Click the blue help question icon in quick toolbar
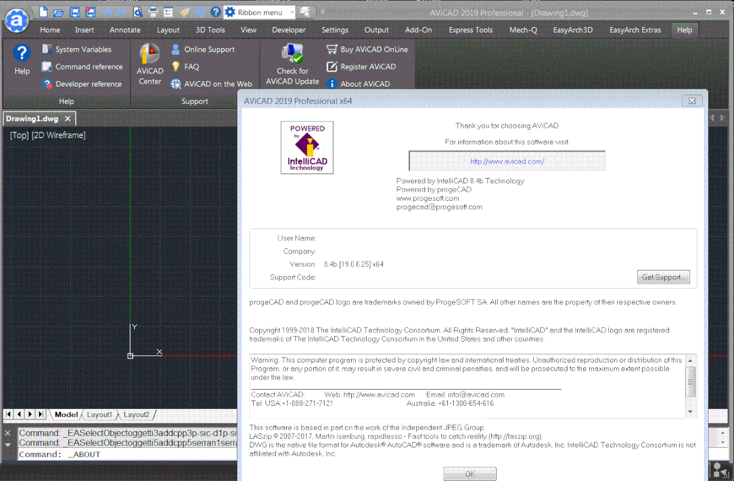Viewport: 734px width, 481px height. pyautogui.click(x=216, y=12)
